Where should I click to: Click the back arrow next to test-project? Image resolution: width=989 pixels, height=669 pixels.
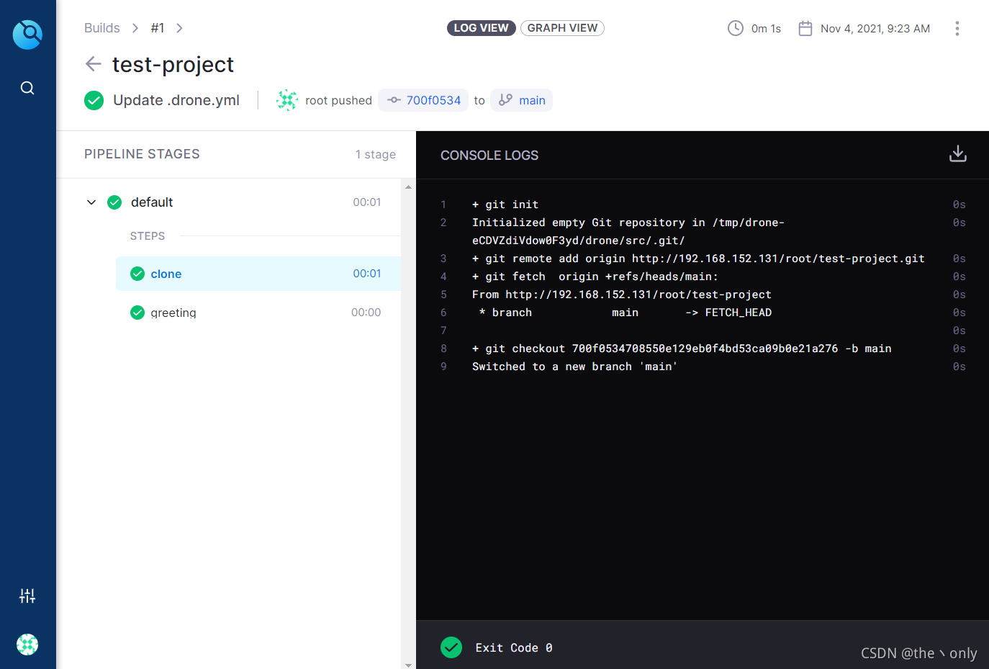coord(93,64)
